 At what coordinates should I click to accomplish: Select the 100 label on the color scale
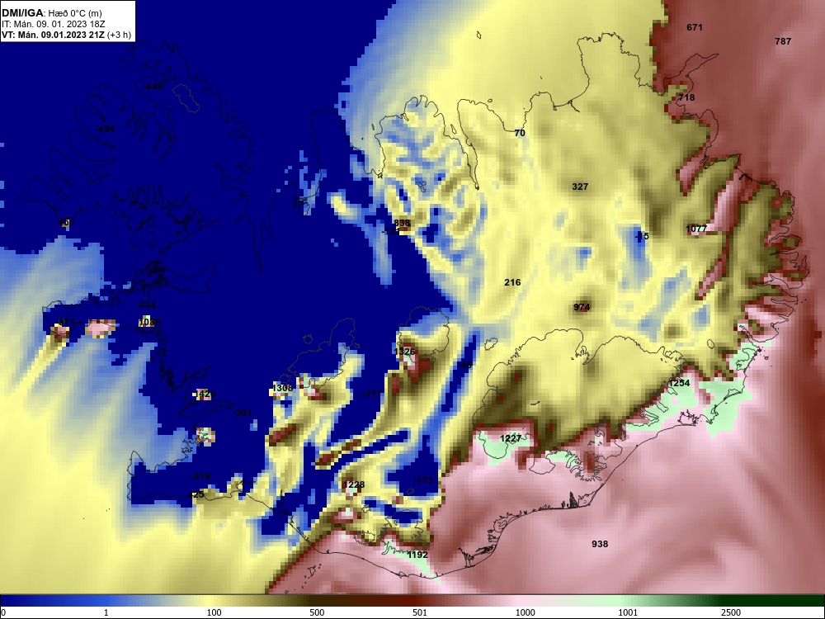214,612
